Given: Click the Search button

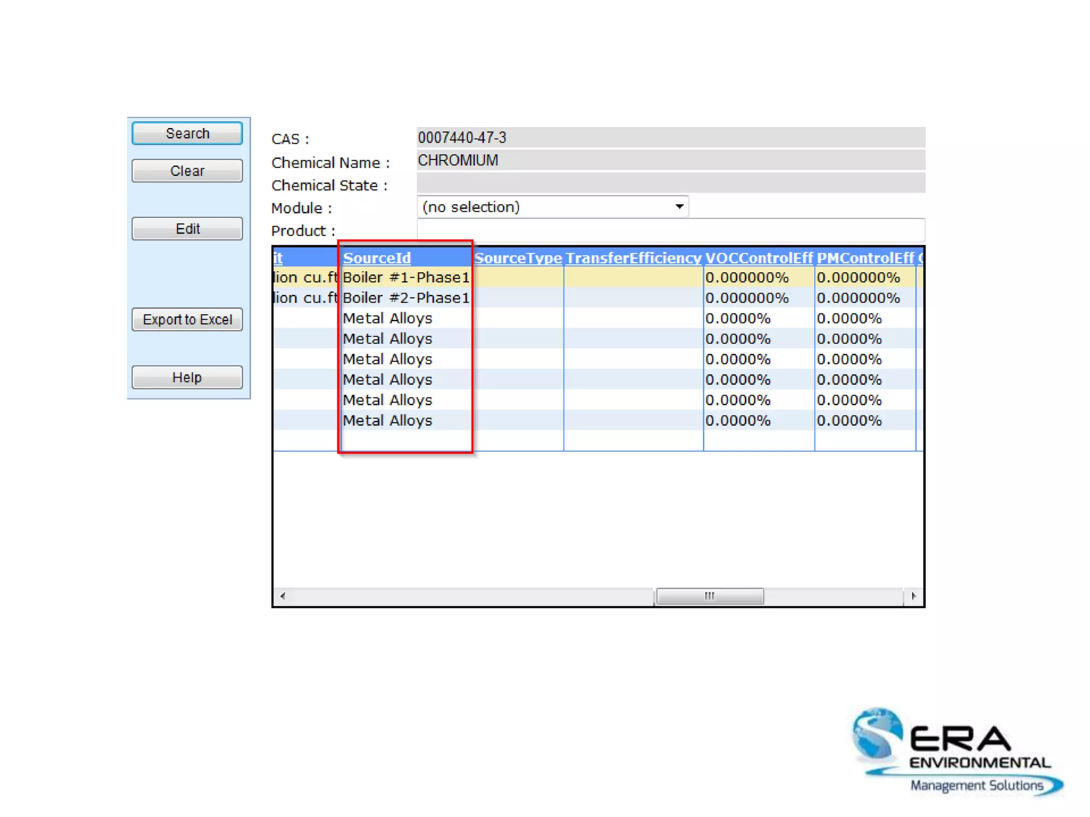Looking at the screenshot, I should (187, 133).
